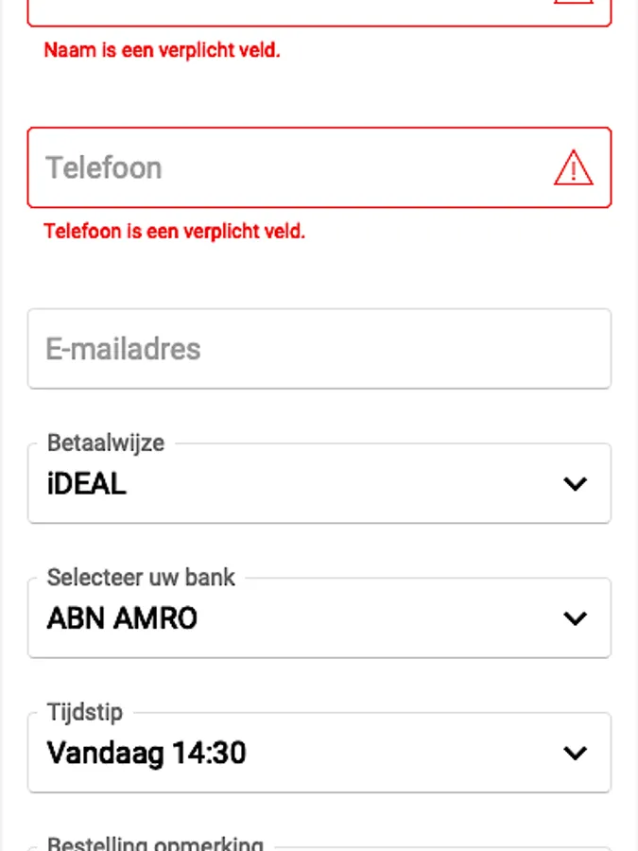The height and width of the screenshot is (851, 638).
Task: Click the red-bordered Naam field at top
Action: [x=284, y=9]
